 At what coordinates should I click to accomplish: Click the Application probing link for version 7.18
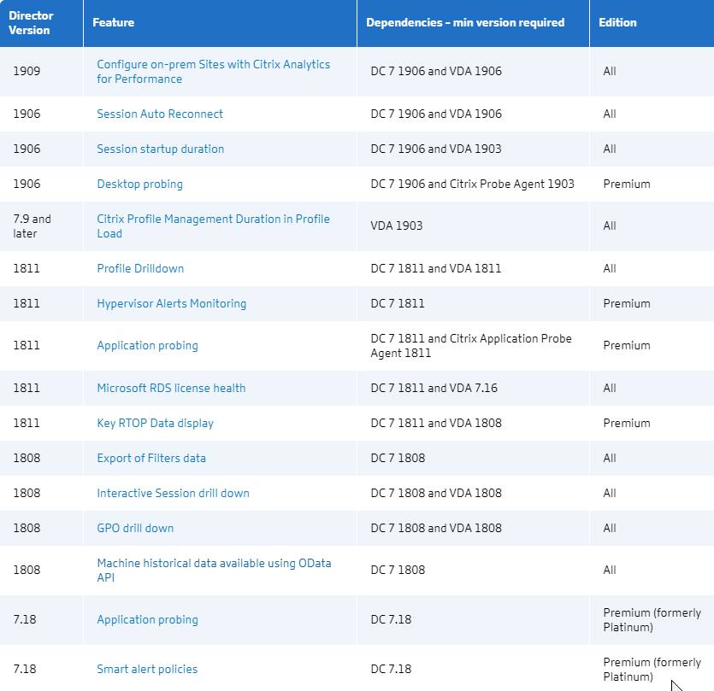point(148,619)
